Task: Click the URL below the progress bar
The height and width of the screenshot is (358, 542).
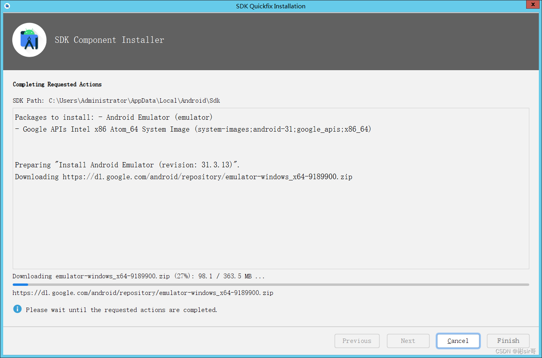Action: 143,293
